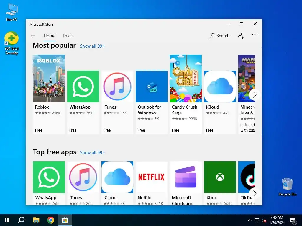
Task: Open the Xbox app icon
Action: pyautogui.click(x=220, y=177)
